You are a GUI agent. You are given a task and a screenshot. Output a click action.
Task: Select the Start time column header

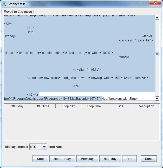pos(43,106)
